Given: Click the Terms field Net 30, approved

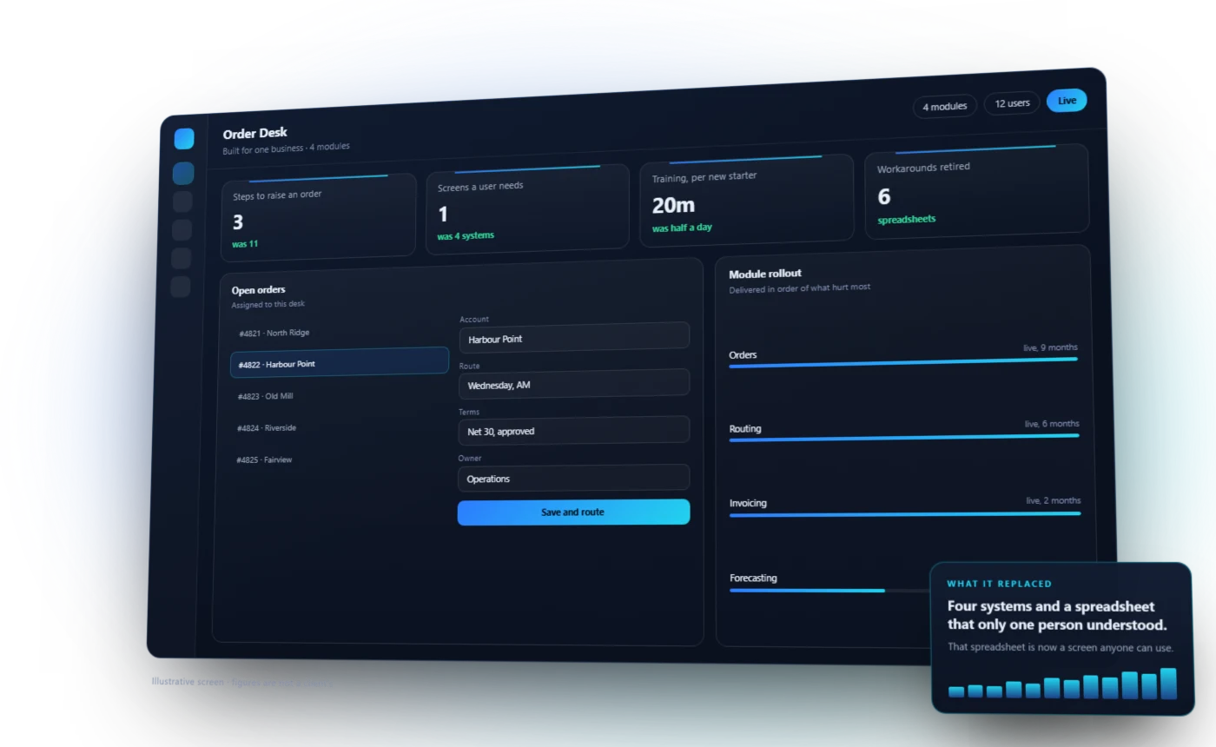Looking at the screenshot, I should click(574, 430).
